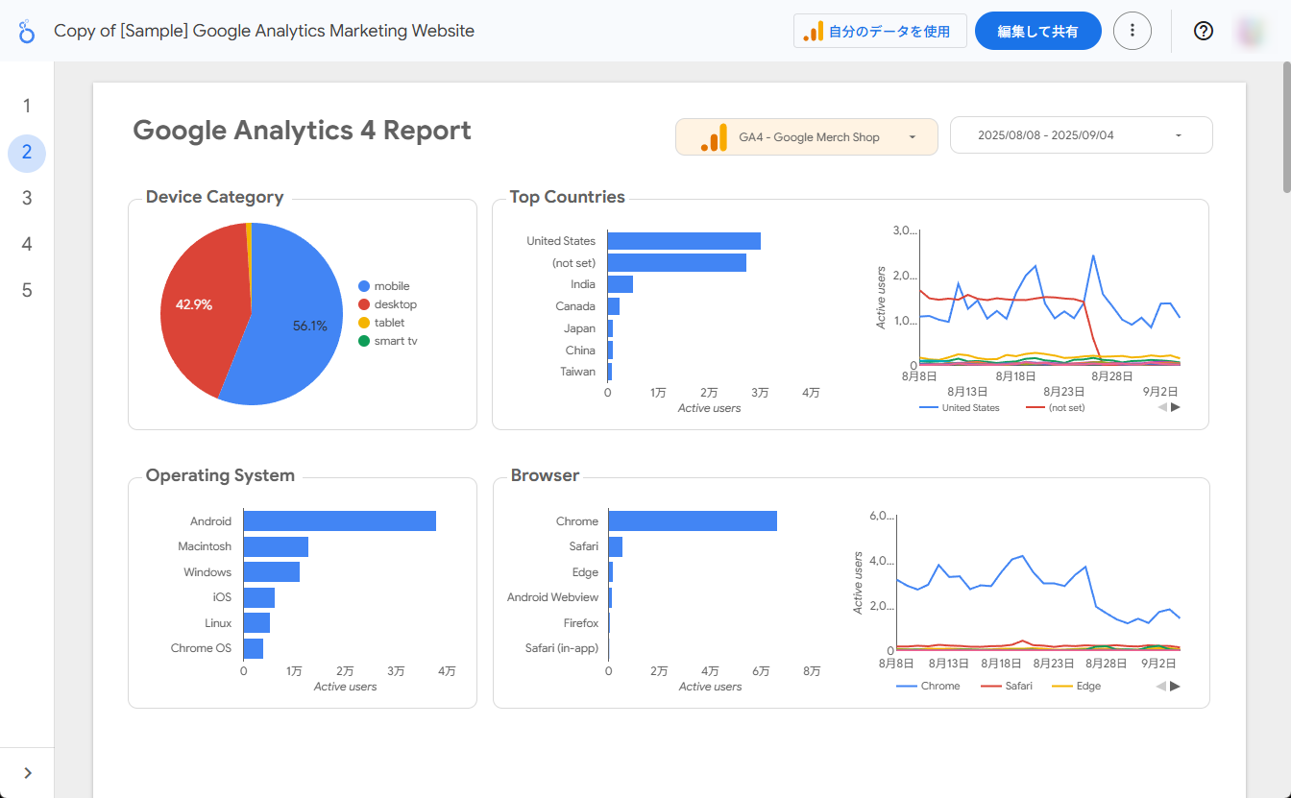This screenshot has width=1291, height=798.
Task: Click the Macintosh bar in Operating System
Action: point(276,546)
